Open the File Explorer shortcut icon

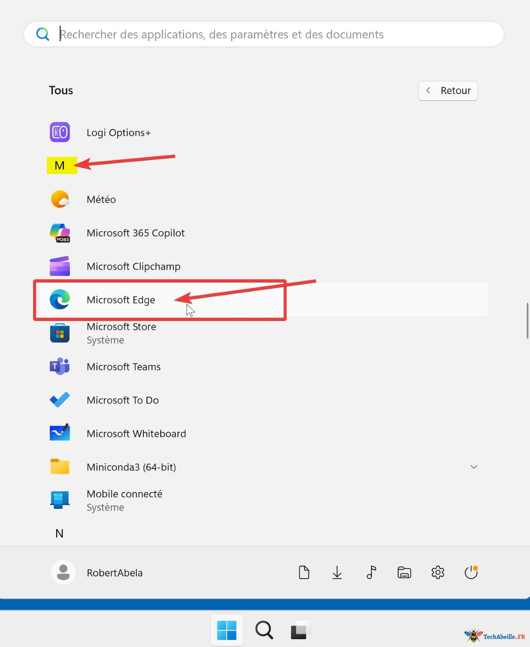tap(404, 572)
